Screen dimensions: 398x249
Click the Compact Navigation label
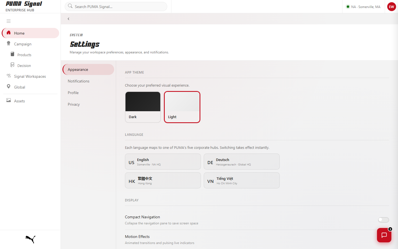142,217
